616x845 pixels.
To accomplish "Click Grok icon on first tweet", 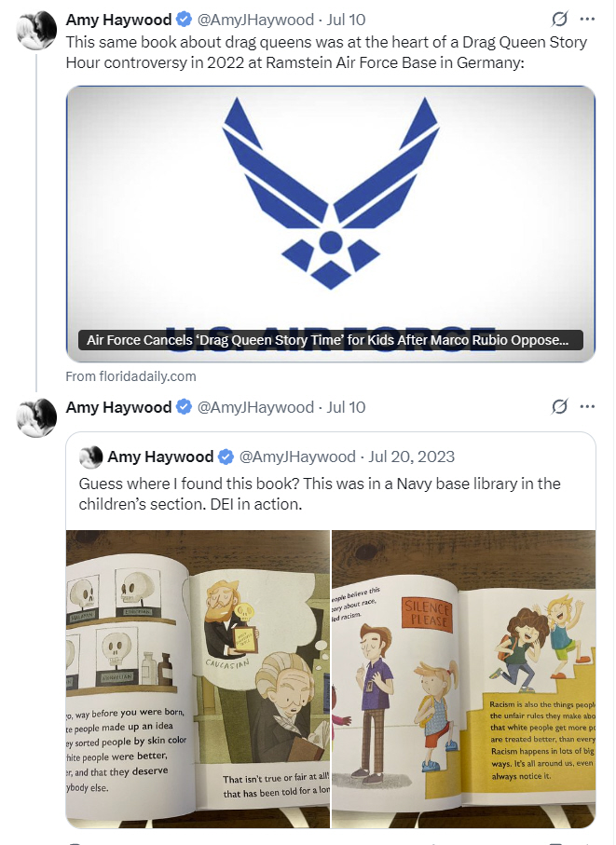I will [559, 20].
